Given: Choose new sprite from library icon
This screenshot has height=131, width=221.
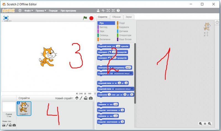Looking at the screenshot, I should (77, 98).
